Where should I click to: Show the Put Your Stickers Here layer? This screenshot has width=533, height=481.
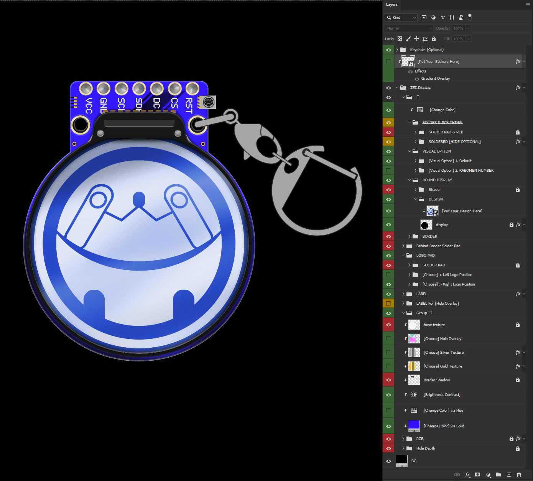[x=388, y=61]
